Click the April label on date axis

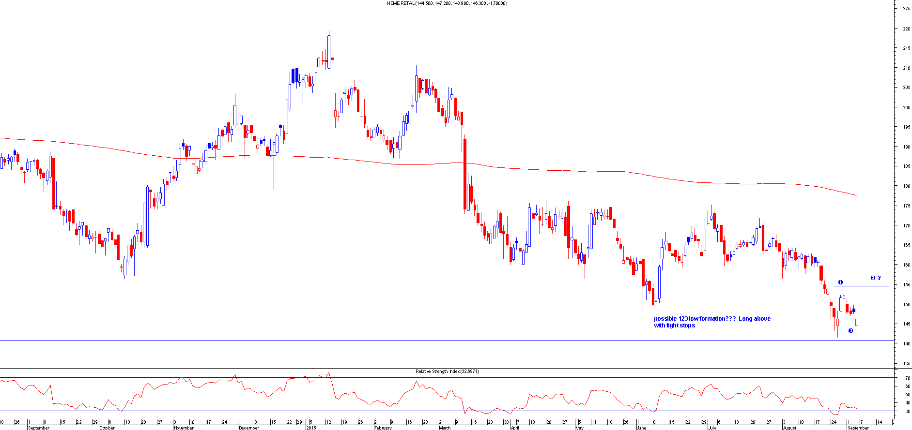click(x=515, y=428)
